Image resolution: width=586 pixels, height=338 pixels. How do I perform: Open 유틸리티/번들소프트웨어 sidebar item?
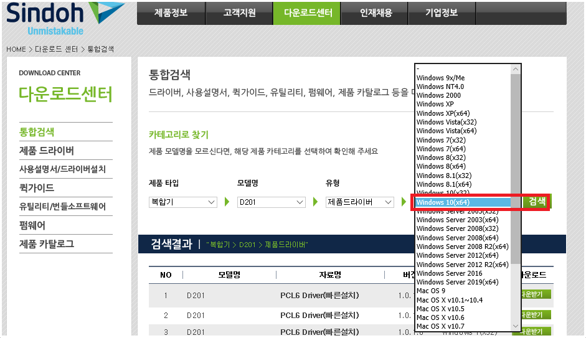pyautogui.click(x=62, y=207)
